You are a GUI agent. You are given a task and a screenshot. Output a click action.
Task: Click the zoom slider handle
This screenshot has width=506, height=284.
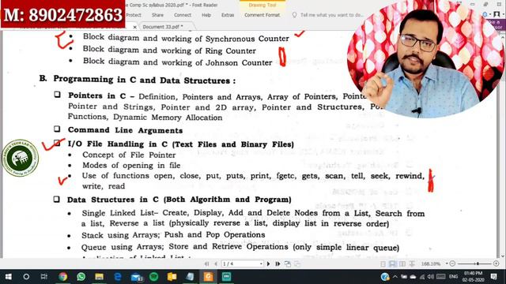tap(478, 263)
